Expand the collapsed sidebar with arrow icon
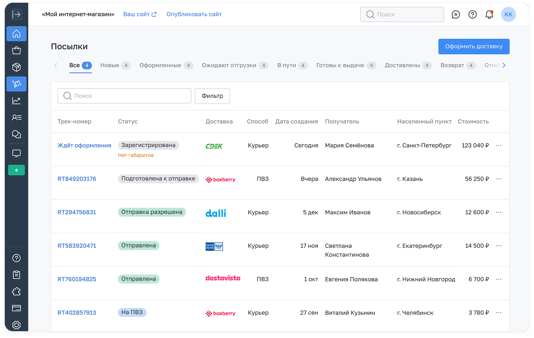This screenshot has height=338, width=534. 16,14
